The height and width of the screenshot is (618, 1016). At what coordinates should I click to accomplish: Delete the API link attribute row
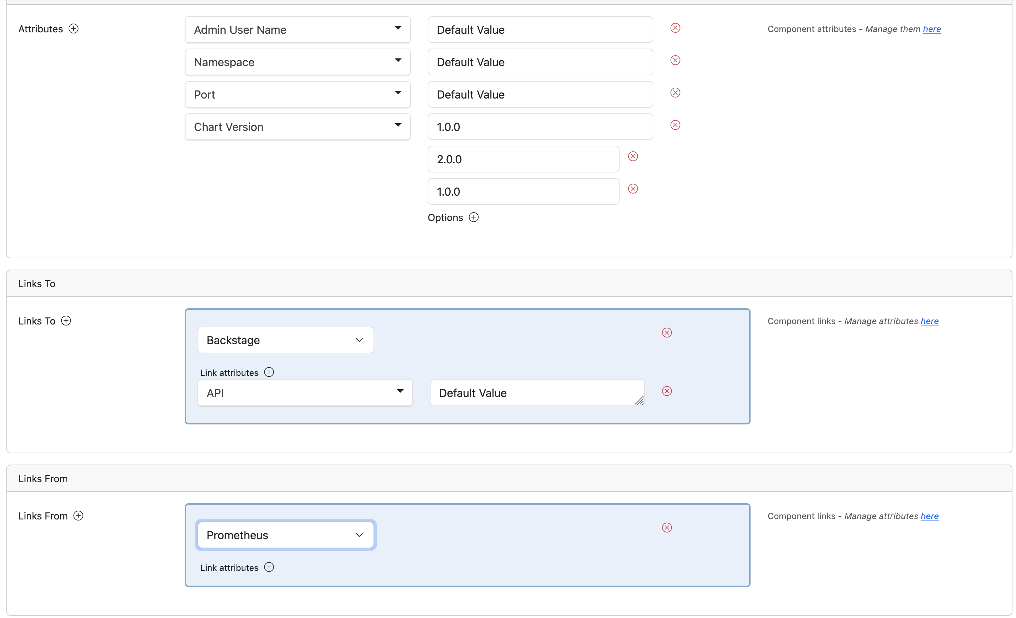(667, 391)
